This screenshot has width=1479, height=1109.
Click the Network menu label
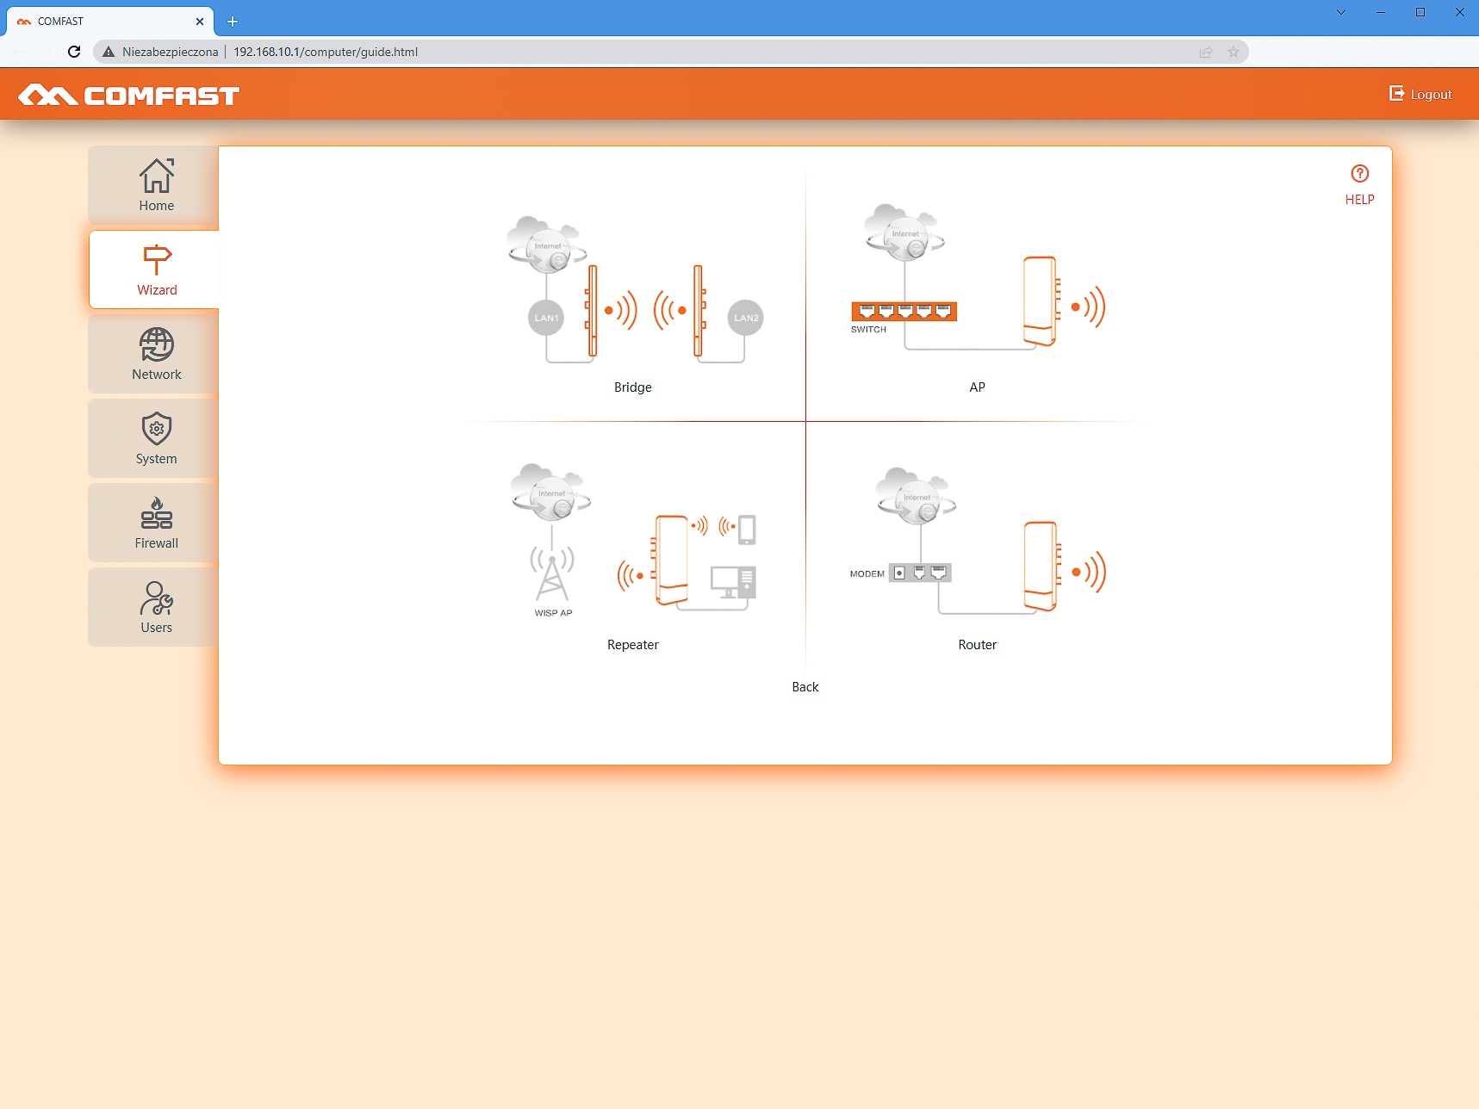(x=157, y=375)
